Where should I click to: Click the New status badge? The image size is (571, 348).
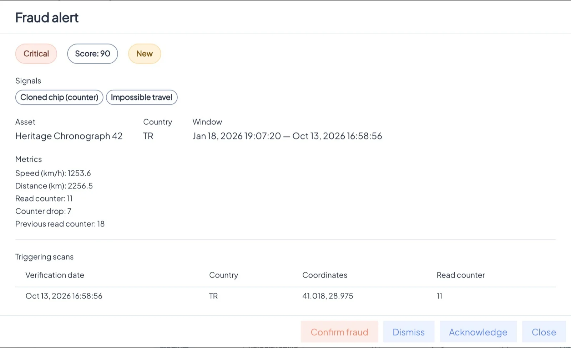pos(145,54)
